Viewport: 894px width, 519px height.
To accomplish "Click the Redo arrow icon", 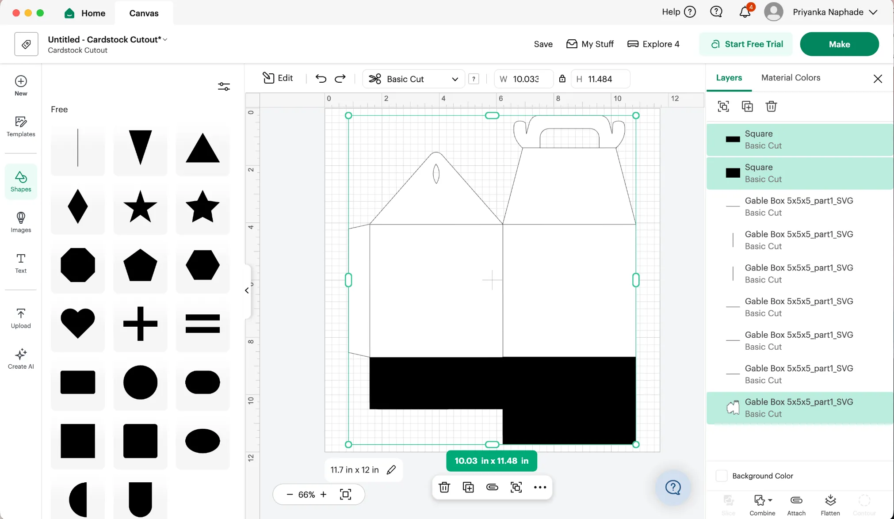I will click(340, 79).
